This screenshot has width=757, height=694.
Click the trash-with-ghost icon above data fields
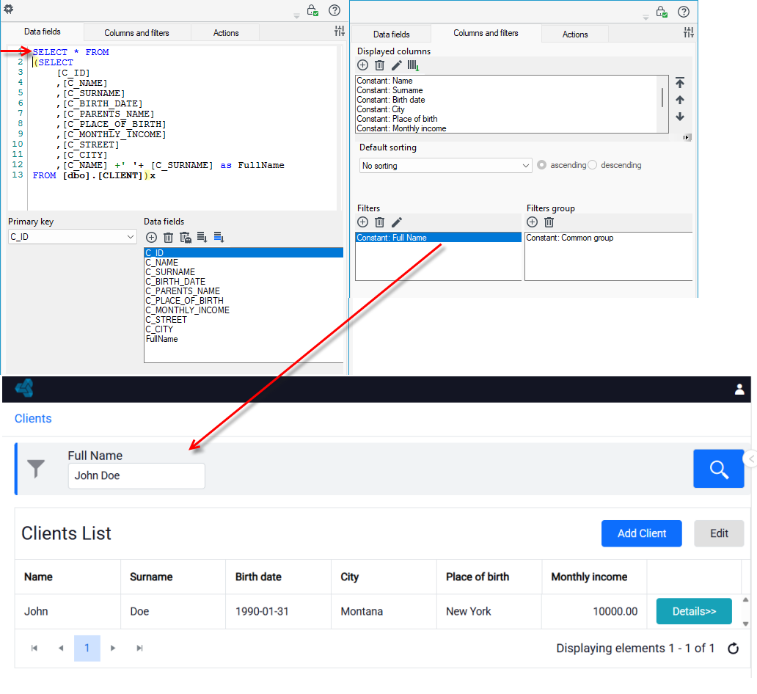(186, 237)
